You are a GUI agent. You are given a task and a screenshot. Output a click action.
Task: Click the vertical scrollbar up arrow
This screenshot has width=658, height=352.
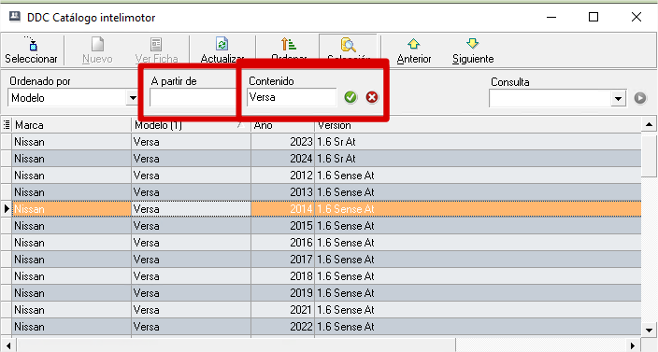click(649, 124)
